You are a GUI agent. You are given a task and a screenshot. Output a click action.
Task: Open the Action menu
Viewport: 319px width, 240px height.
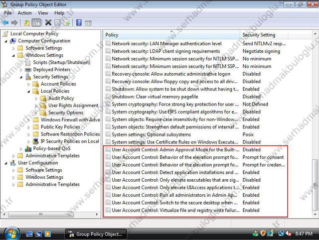click(x=24, y=13)
